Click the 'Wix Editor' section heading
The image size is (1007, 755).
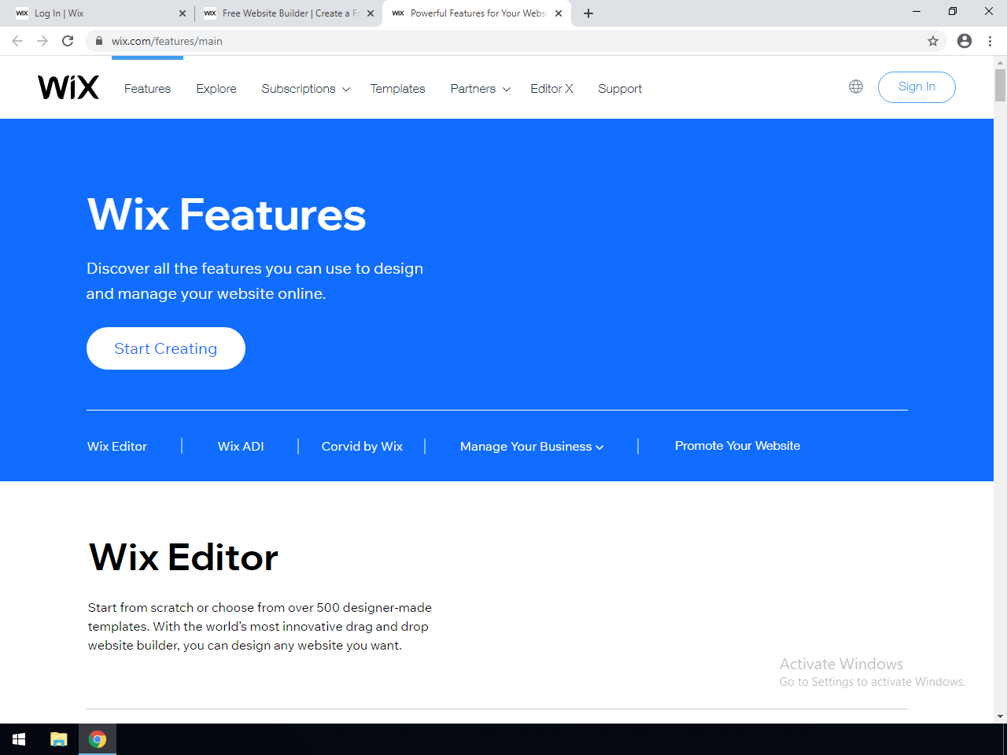pos(183,558)
